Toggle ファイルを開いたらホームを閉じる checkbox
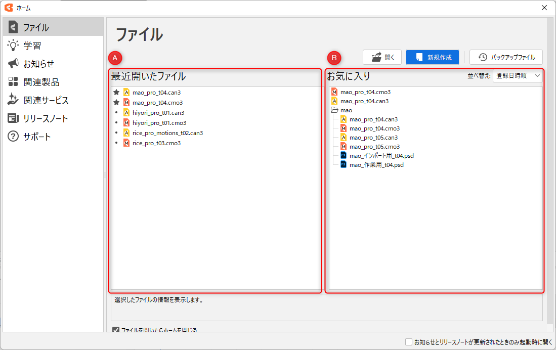The image size is (556, 350). tap(116, 330)
